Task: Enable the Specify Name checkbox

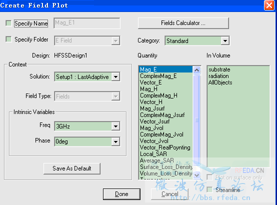Action: click(x=8, y=23)
